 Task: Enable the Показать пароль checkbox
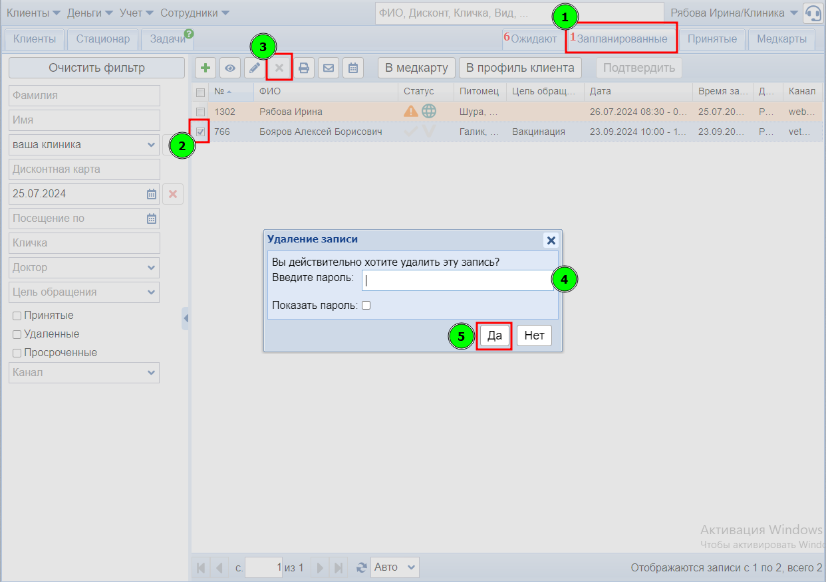366,306
